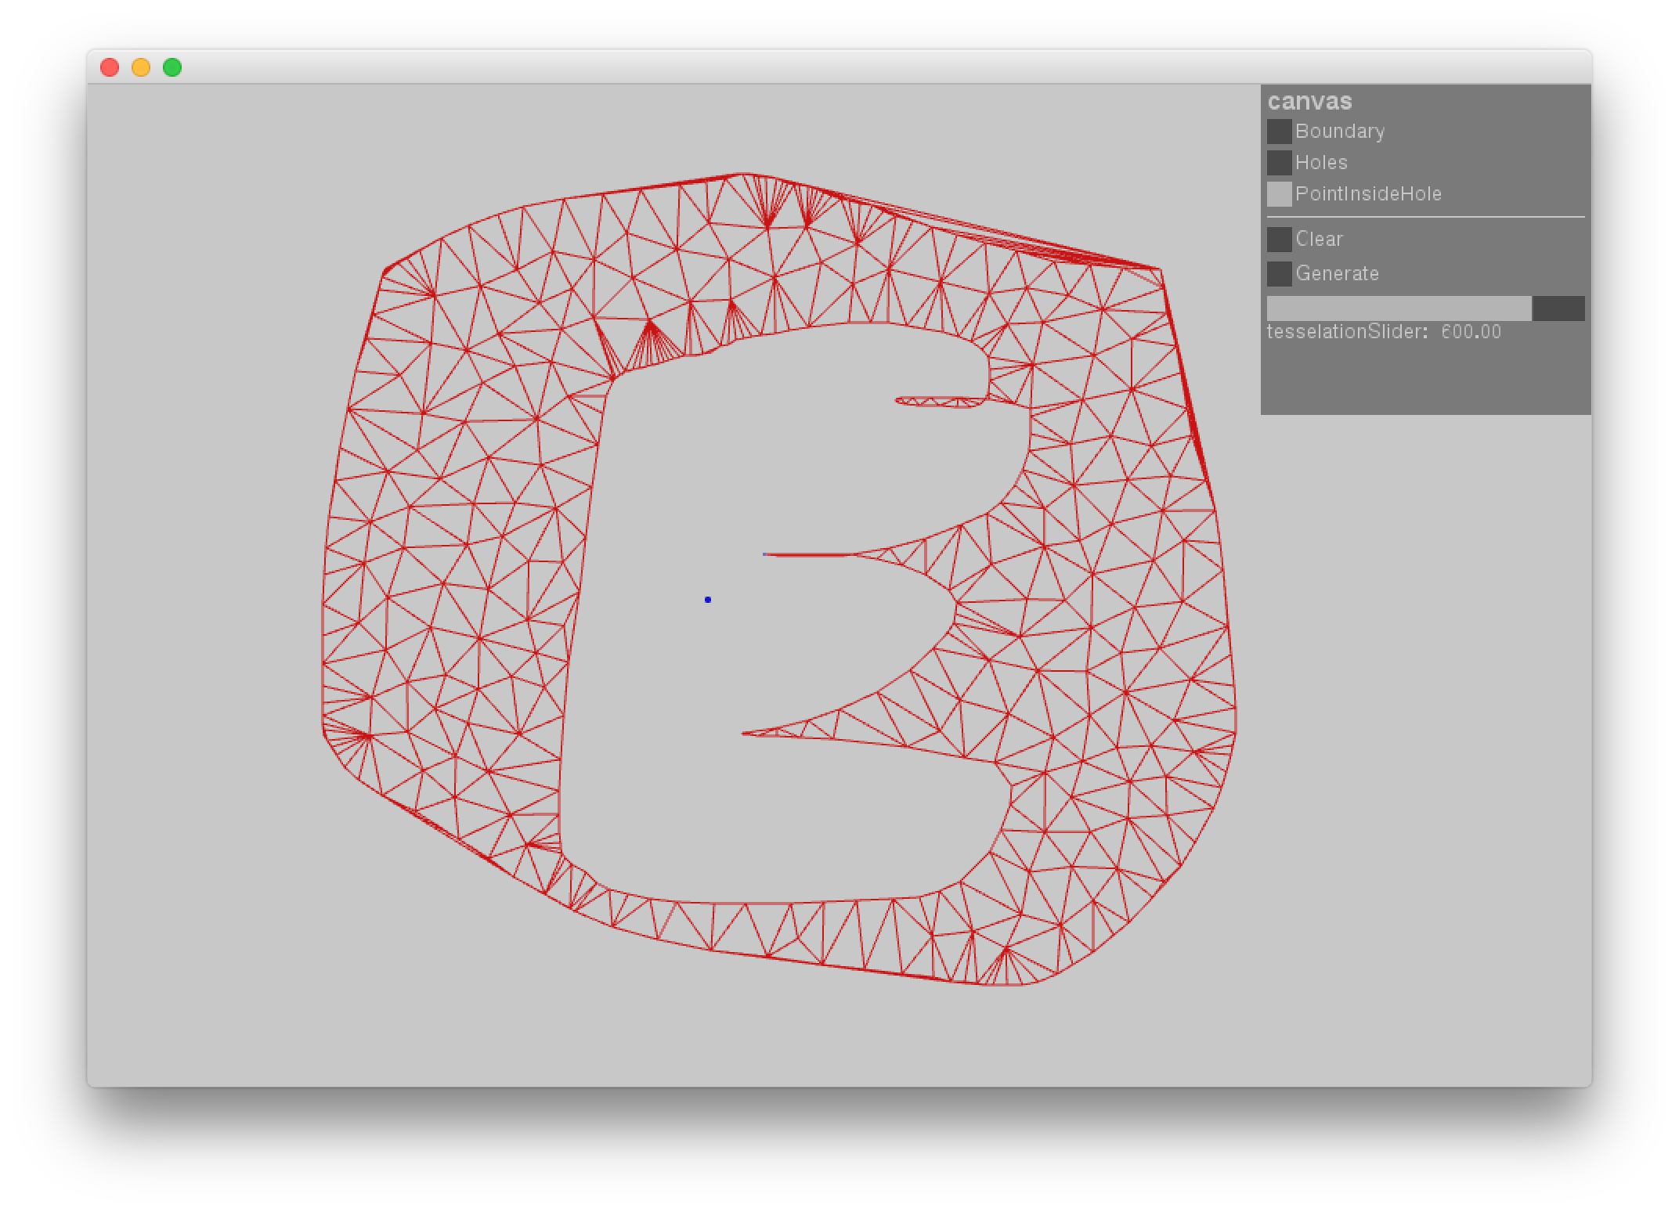
Task: Toggle the Boundary checkbox square
Action: coord(1279,132)
